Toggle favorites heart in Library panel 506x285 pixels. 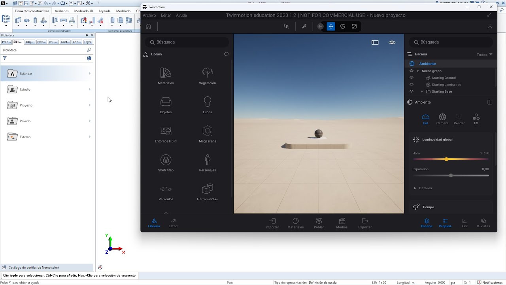(227, 54)
